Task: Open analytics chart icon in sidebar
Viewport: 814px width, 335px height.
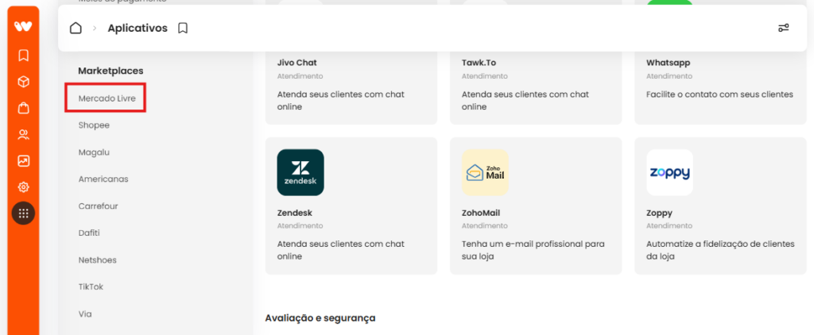Action: 23,161
